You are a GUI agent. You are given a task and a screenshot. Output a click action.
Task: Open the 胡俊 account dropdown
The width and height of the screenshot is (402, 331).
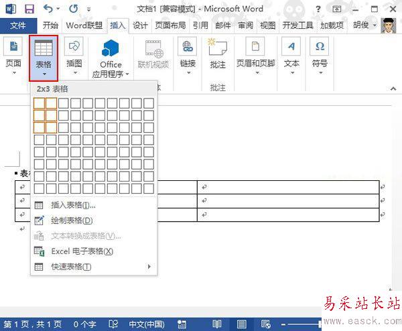pos(364,25)
